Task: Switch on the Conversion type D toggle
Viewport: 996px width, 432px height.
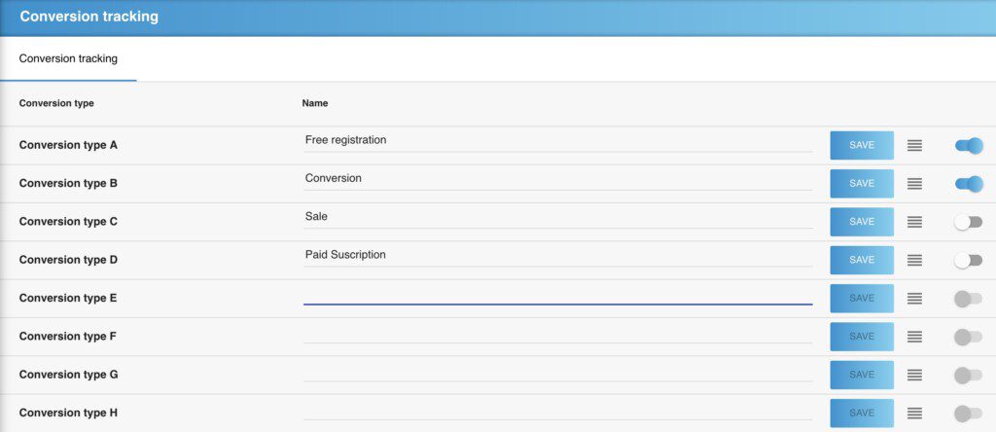Action: [x=968, y=260]
